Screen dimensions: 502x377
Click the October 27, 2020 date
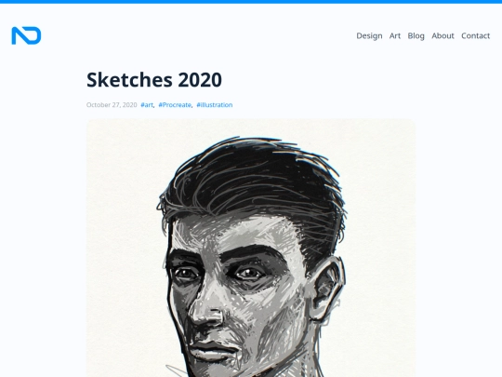click(x=112, y=105)
